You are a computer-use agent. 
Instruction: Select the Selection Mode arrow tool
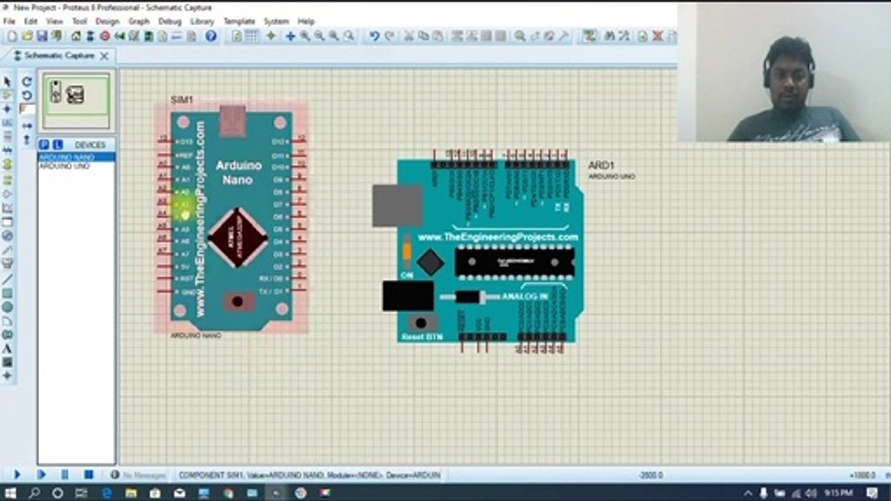[7, 82]
